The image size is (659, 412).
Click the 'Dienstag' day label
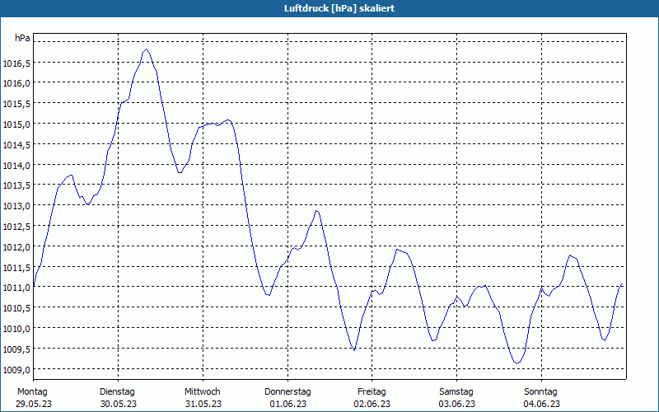click(x=117, y=392)
